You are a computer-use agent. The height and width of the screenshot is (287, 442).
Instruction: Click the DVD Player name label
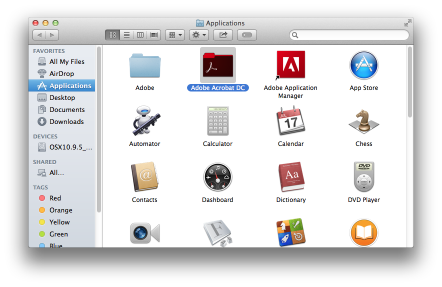tap(364, 200)
